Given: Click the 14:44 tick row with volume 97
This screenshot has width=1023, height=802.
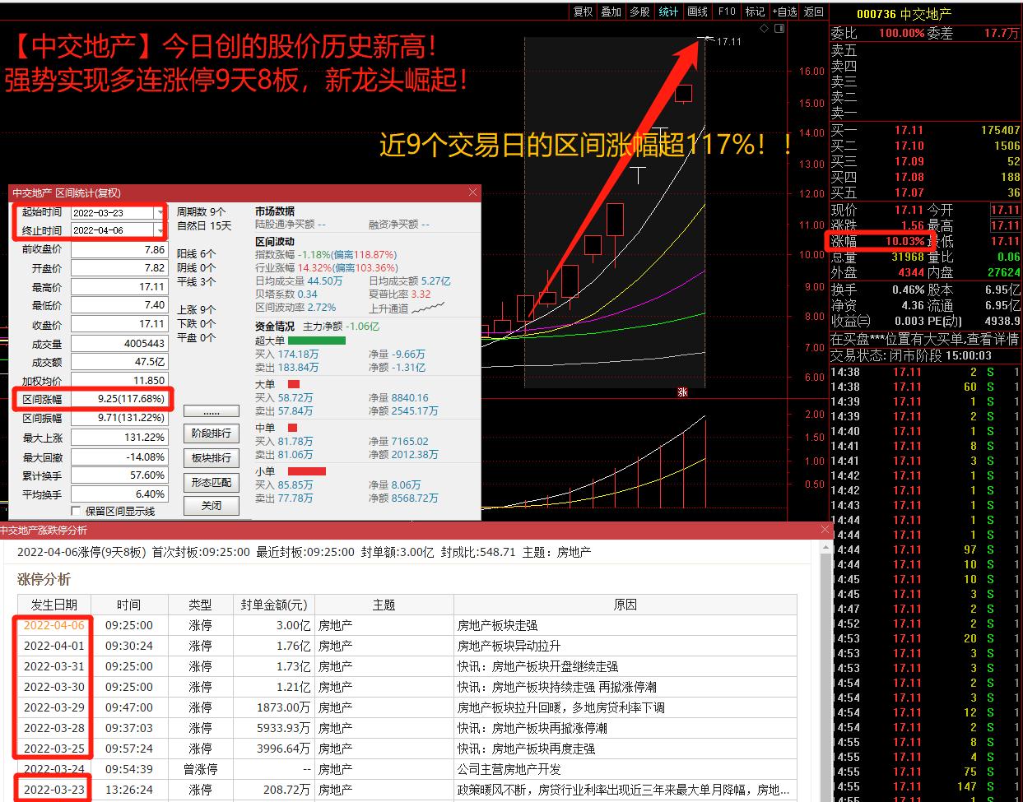Looking at the screenshot, I should click(926, 549).
